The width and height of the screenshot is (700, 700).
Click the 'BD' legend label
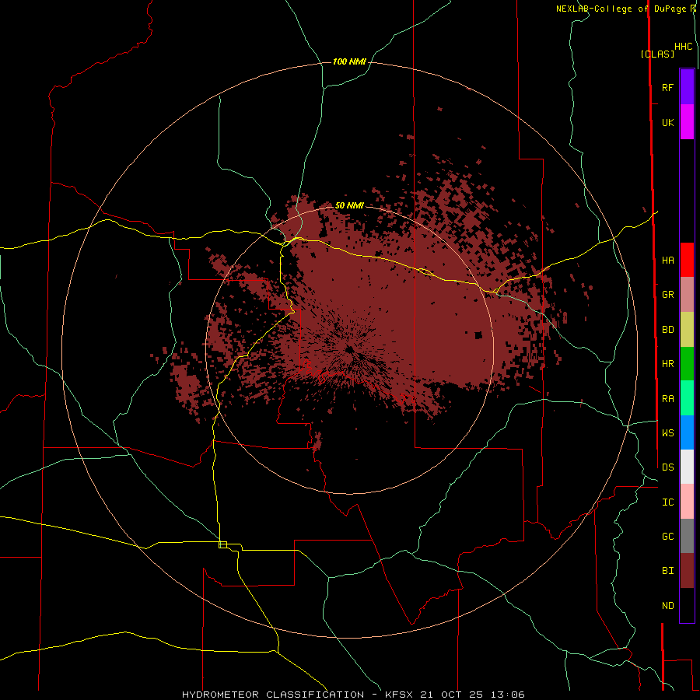[x=667, y=330]
